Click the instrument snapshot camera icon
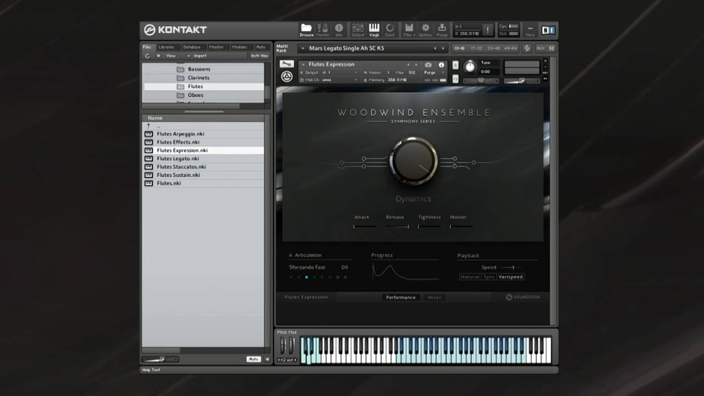 pos(428,65)
